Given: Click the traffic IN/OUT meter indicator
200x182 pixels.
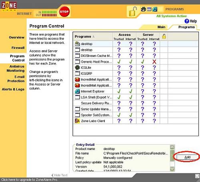Looking at the screenshot, I should (x=46, y=14).
